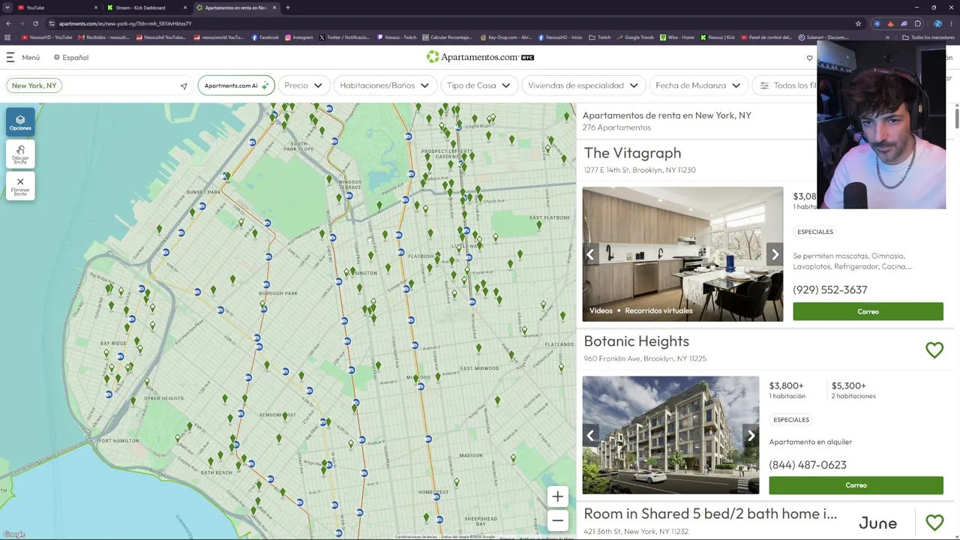
Task: Open the Google Trends bookmark
Action: coord(635,37)
